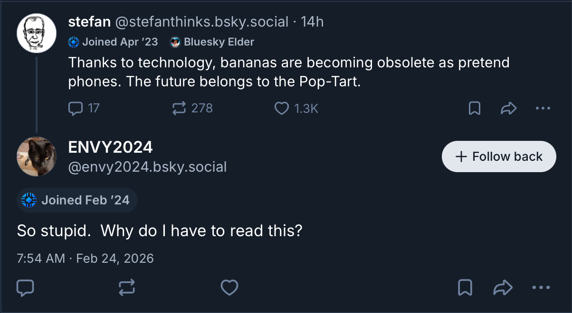Open more options on stefan's post
This screenshot has width=572, height=313.
tap(543, 109)
